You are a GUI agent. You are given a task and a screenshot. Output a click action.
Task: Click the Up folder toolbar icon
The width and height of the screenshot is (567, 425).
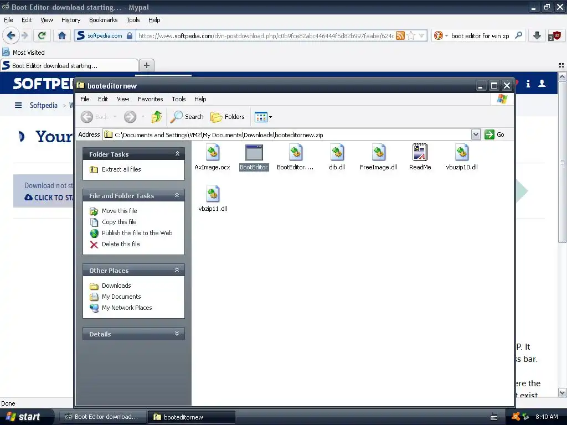pos(157,117)
